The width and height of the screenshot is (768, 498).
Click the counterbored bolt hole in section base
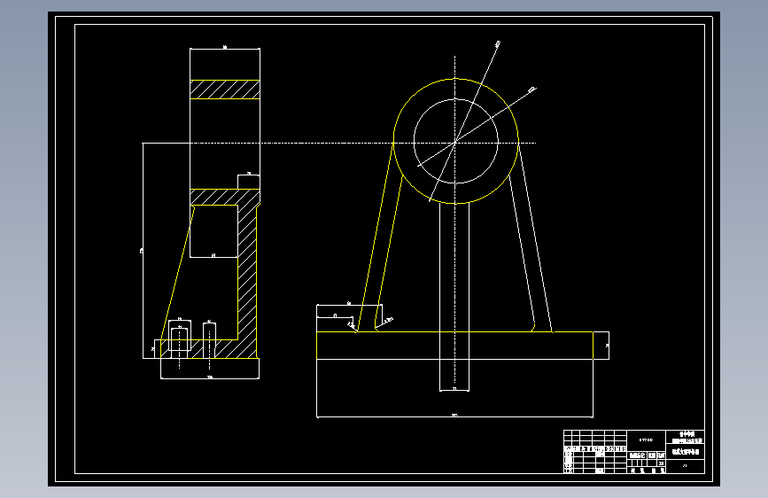point(179,340)
